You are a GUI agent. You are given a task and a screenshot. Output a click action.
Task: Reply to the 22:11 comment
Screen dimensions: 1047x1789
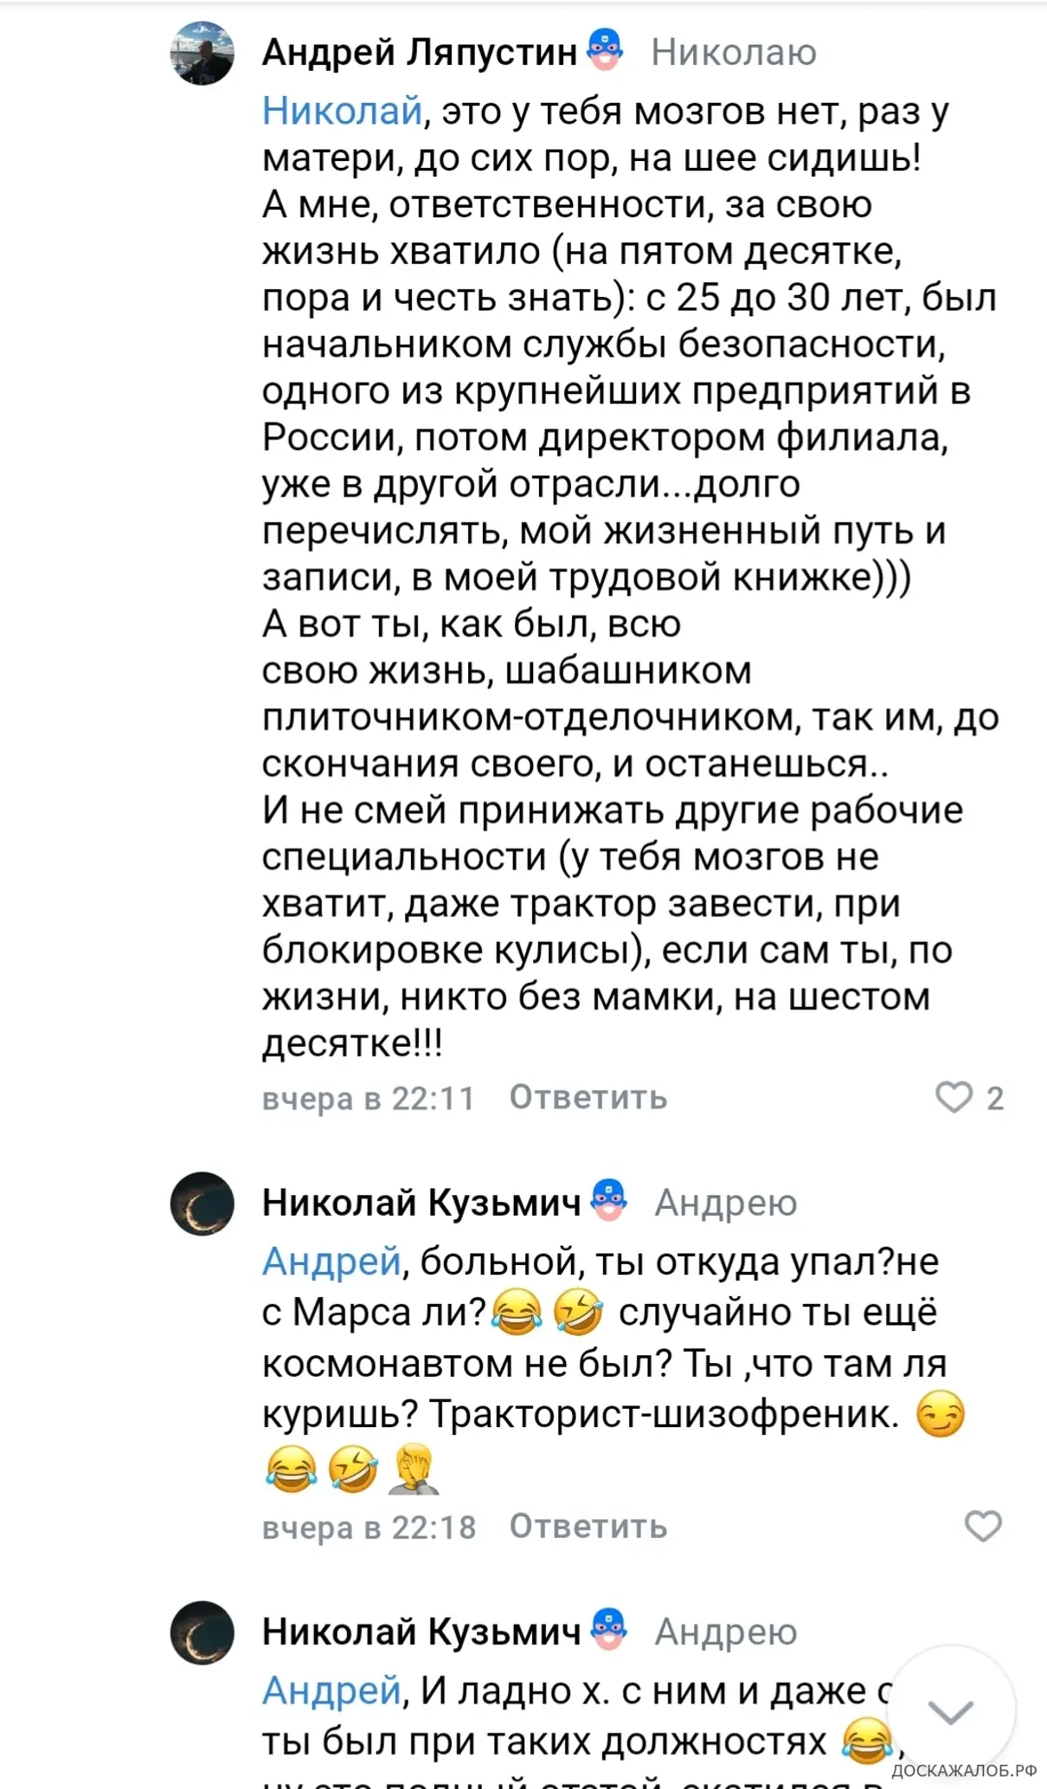pos(588,1097)
